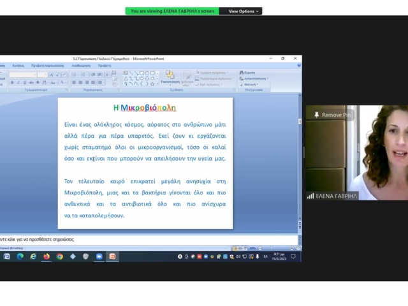Select the text box shape
Viewport: 408px width, 306px height.
(x=126, y=73)
